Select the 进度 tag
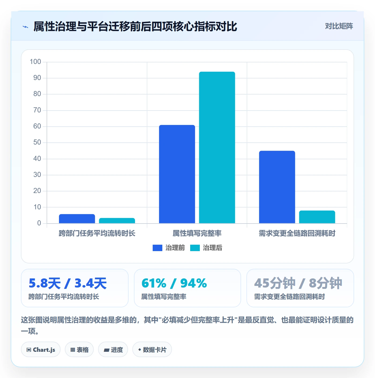This screenshot has height=378, width=375. [x=113, y=349]
